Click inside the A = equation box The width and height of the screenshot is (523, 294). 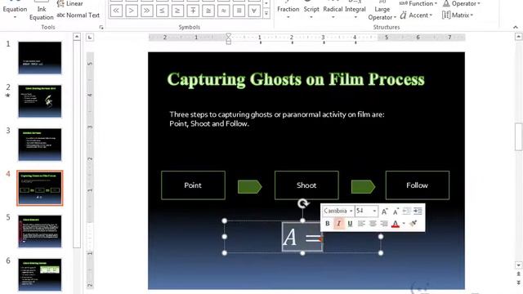click(302, 237)
